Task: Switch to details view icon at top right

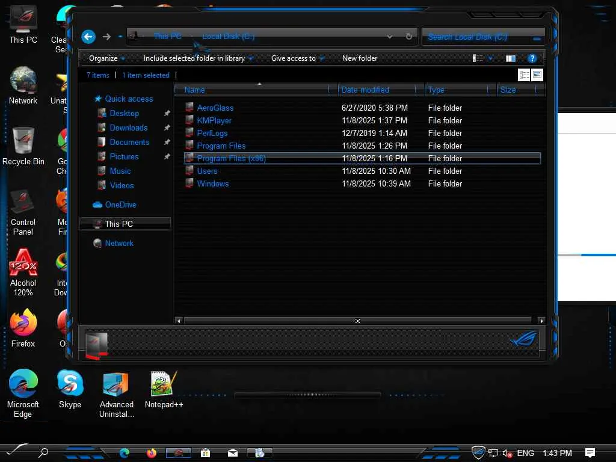Action: pyautogui.click(x=524, y=75)
